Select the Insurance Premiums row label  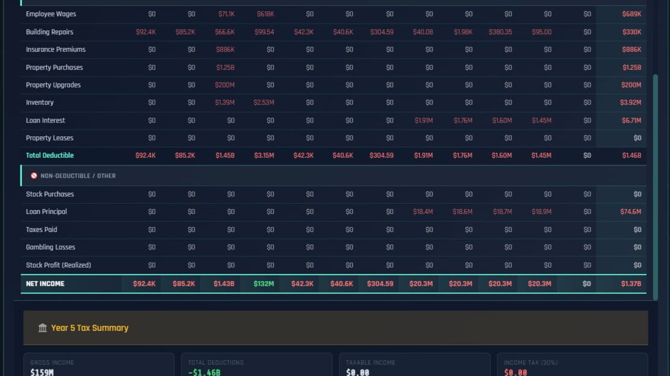coord(56,49)
